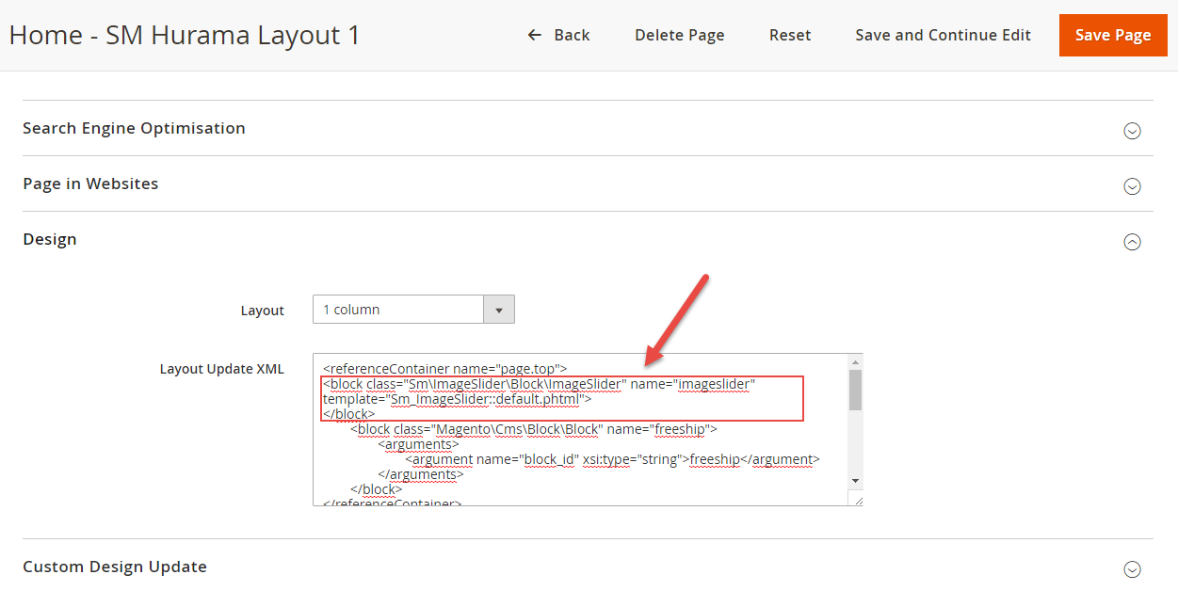Collapse the Design section using its chevron icon
The height and width of the screenshot is (591, 1178).
point(1132,242)
